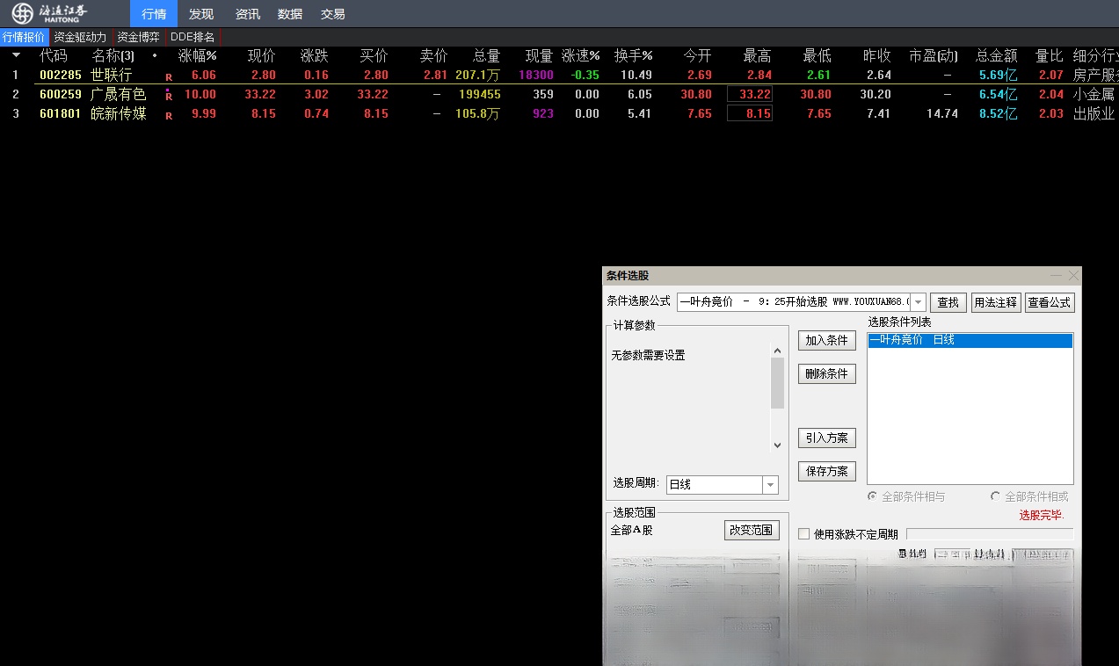The height and width of the screenshot is (666, 1119).
Task: Switch to the 资金博弈 tab
Action: [137, 37]
